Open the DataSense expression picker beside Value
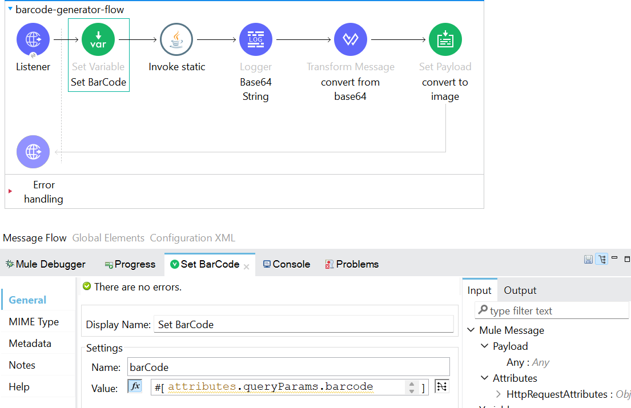Viewport: 631px width, 408px height. pyautogui.click(x=441, y=386)
